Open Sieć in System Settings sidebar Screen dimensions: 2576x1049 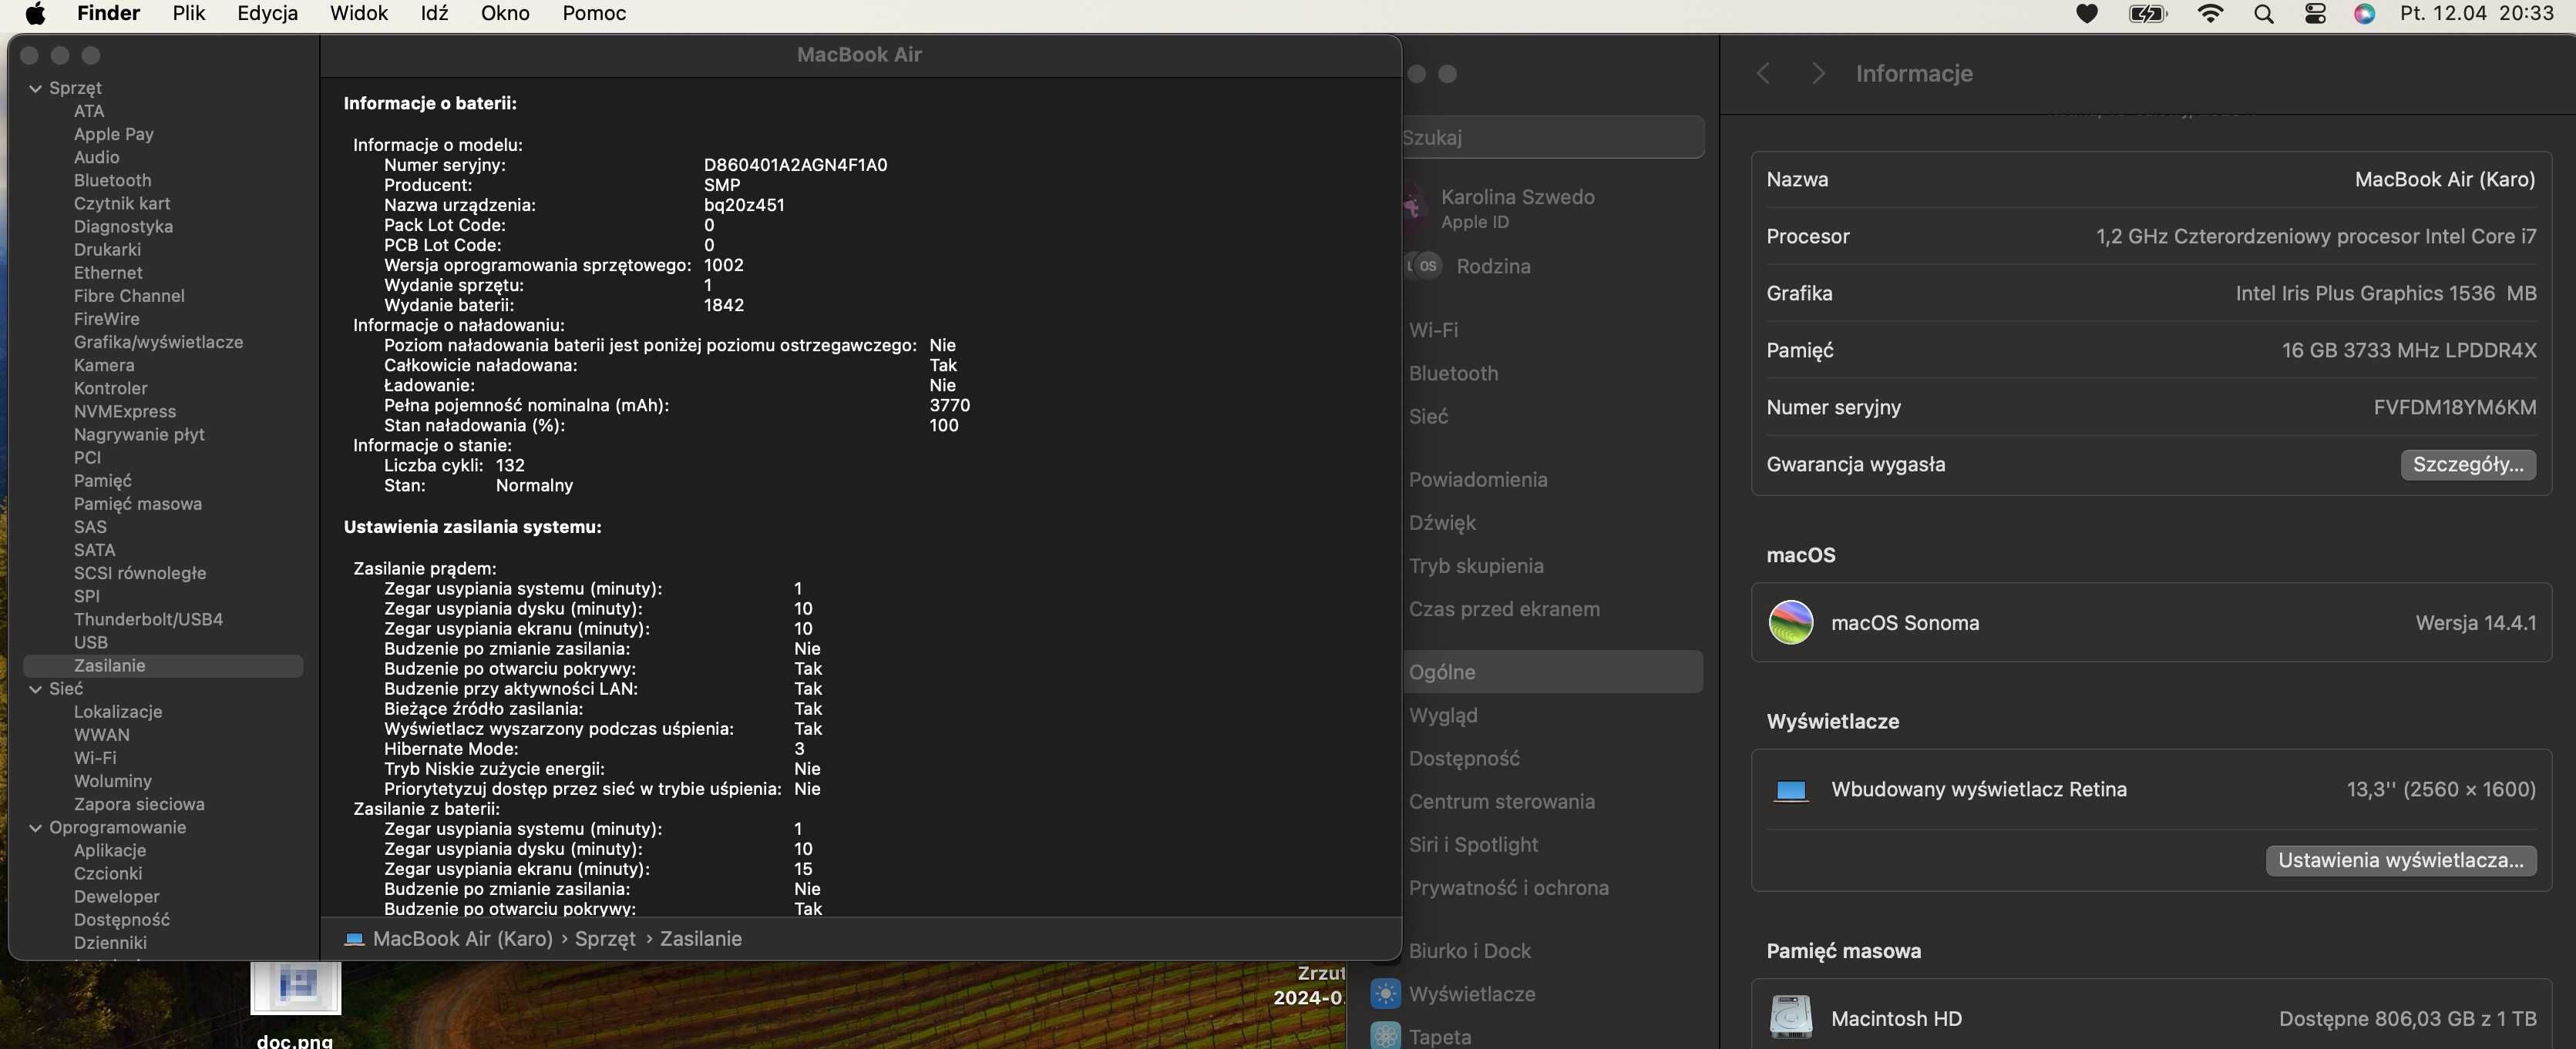[x=1428, y=417]
